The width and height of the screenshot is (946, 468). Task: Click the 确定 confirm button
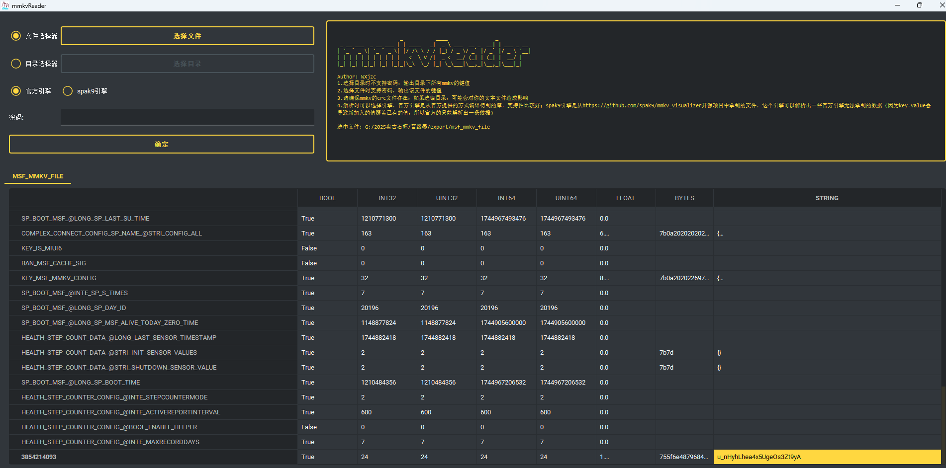[162, 144]
